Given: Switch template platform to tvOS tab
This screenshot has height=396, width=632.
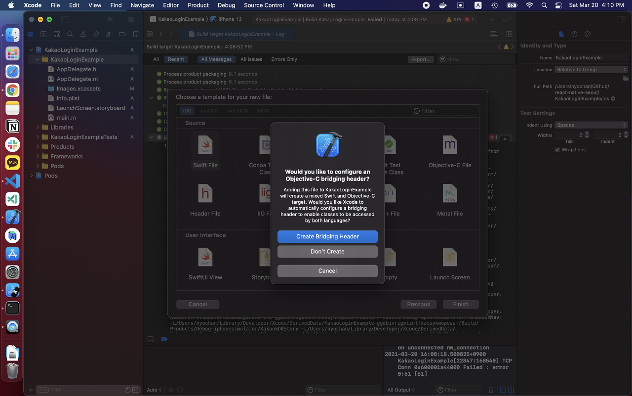Looking at the screenshot, I should (263, 111).
